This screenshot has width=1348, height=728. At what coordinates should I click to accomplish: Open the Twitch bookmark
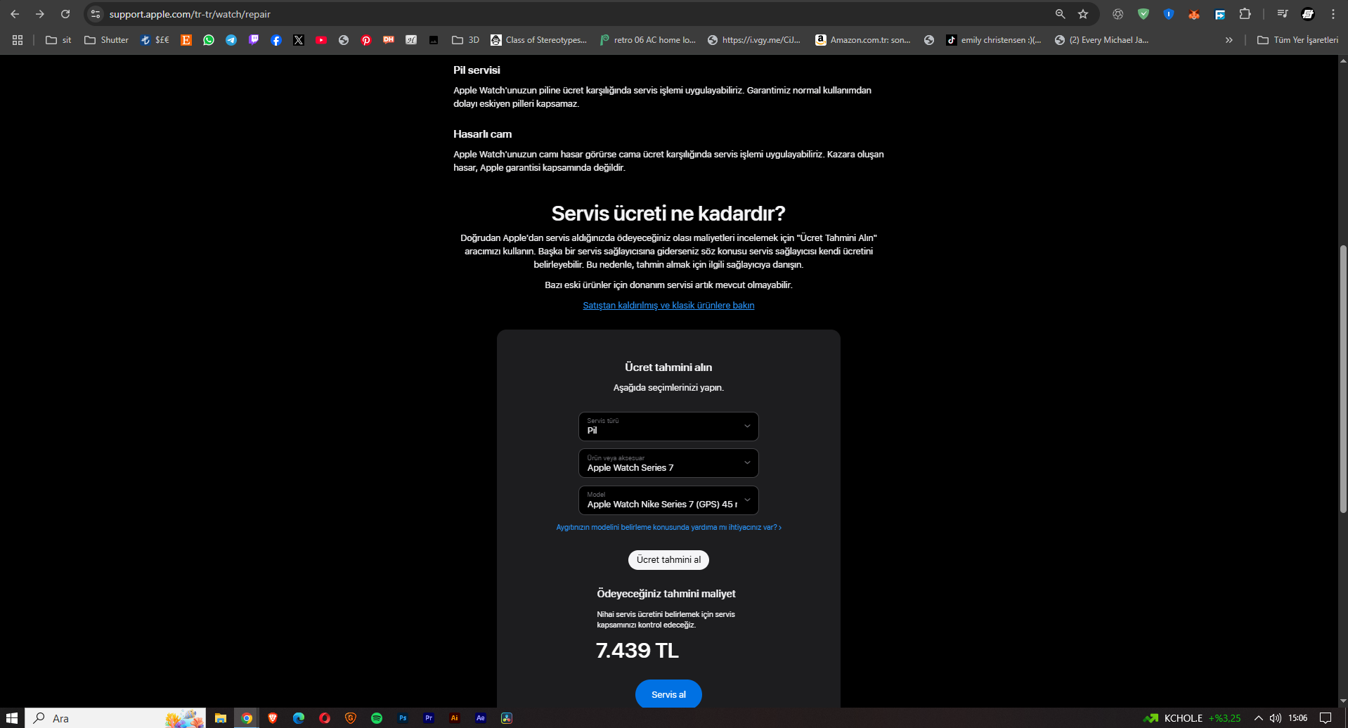[254, 40]
